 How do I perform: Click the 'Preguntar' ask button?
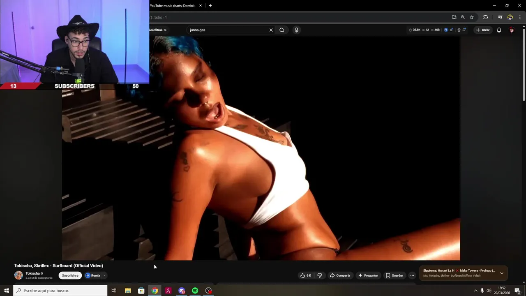[x=368, y=275]
